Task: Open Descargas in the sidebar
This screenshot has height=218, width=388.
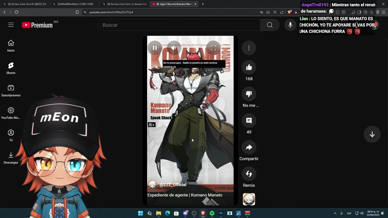Action: 11,158
